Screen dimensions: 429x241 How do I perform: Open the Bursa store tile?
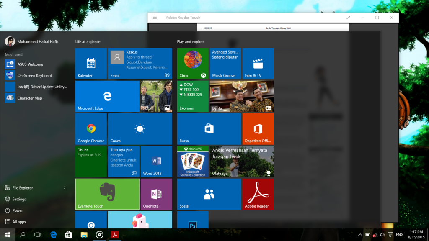pyautogui.click(x=209, y=129)
